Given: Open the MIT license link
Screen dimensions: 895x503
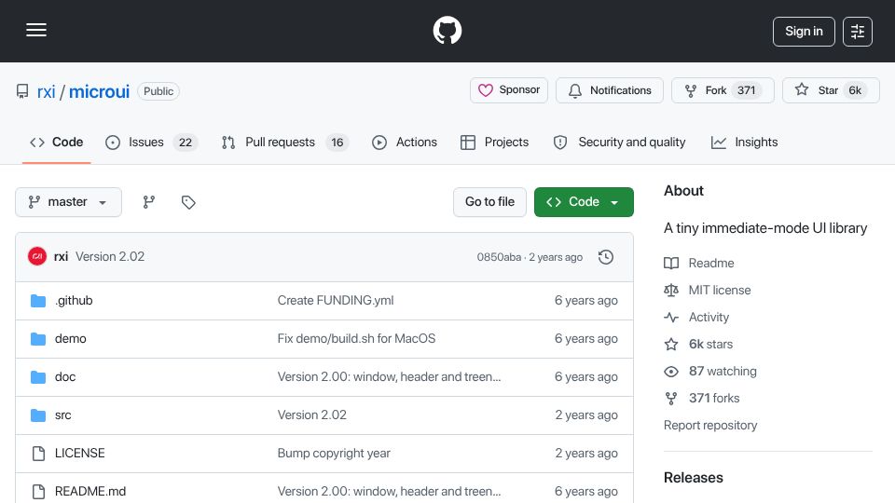Looking at the screenshot, I should click(x=720, y=291).
